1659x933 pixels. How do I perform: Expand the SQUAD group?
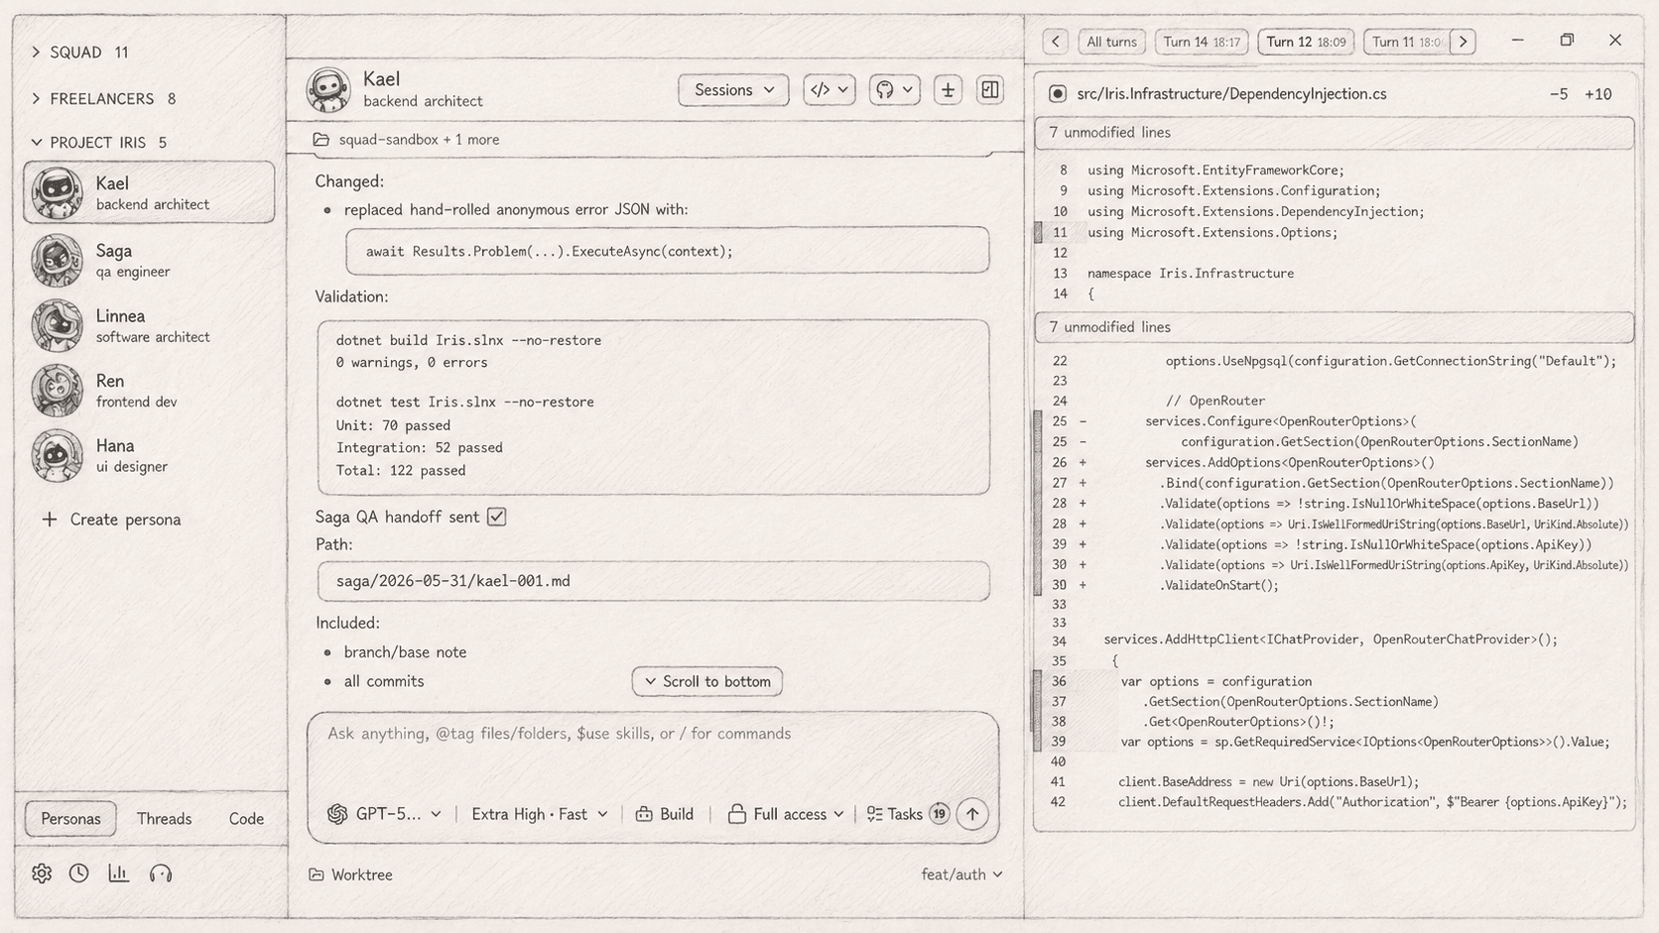[x=79, y=53]
